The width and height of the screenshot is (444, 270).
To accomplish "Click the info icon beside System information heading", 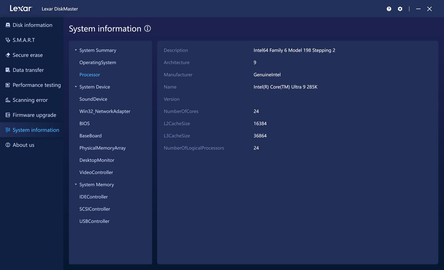I will pos(147,28).
